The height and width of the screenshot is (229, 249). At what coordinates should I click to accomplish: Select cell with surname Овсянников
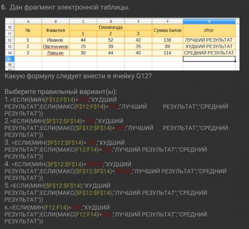pyautogui.click(x=56, y=47)
